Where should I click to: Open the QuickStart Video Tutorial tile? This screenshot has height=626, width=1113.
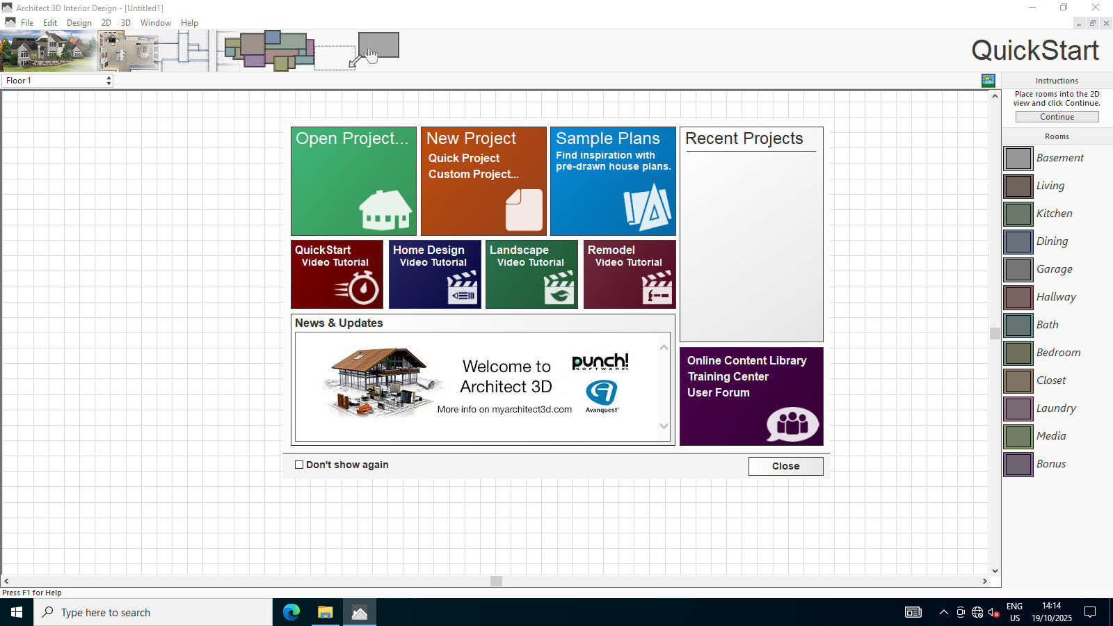click(x=337, y=274)
